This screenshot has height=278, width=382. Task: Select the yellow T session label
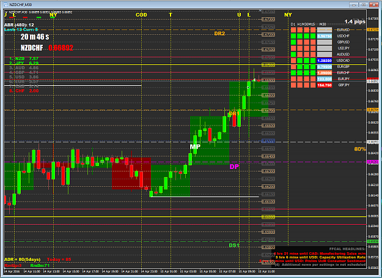pyautogui.click(x=171, y=15)
